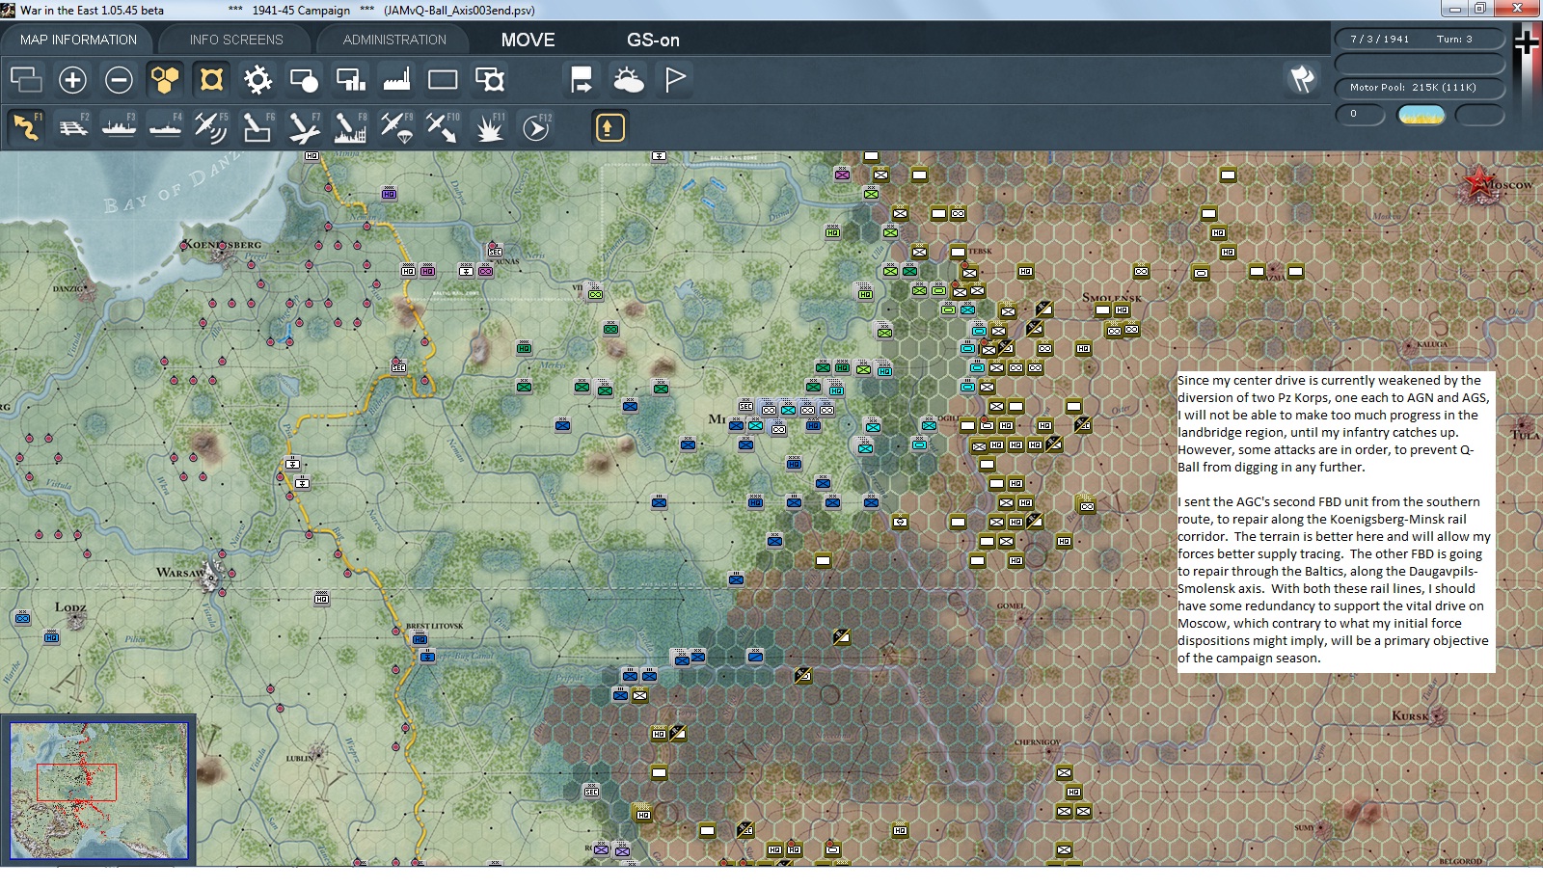The height and width of the screenshot is (888, 1543).
Task: Click the crossed white flags icon
Action: coord(1302,79)
